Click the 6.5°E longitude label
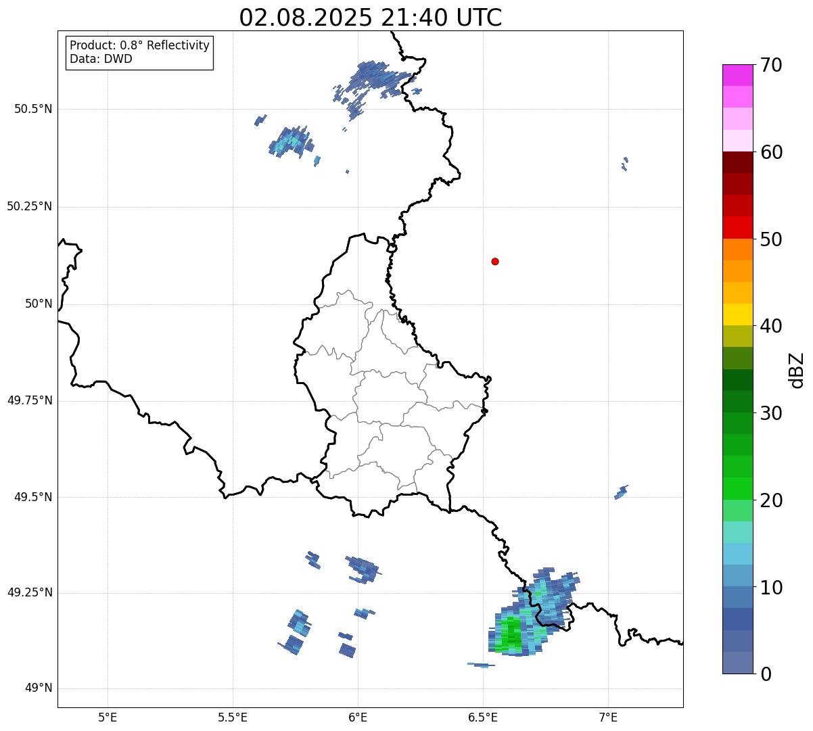813x731 pixels. tap(483, 717)
